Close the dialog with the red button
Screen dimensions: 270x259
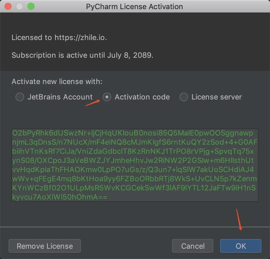(x=8, y=6)
